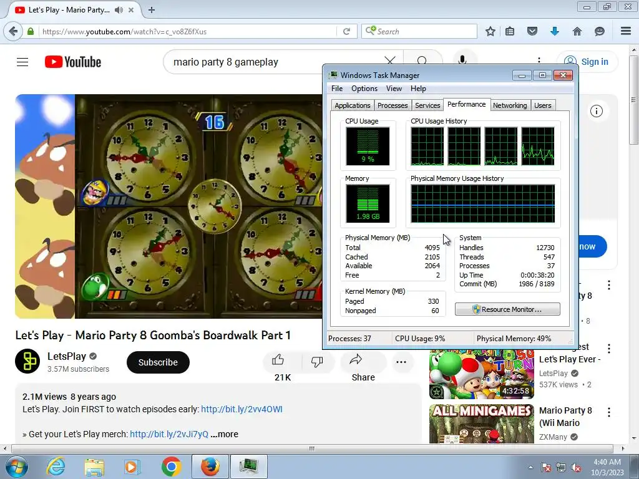Subscribe to the LetsPlay channel

coord(158,362)
